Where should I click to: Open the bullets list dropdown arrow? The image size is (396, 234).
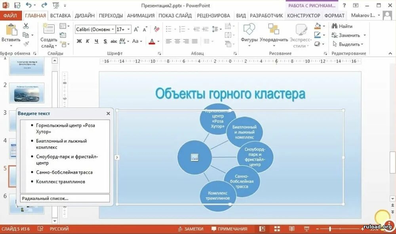coord(175,29)
